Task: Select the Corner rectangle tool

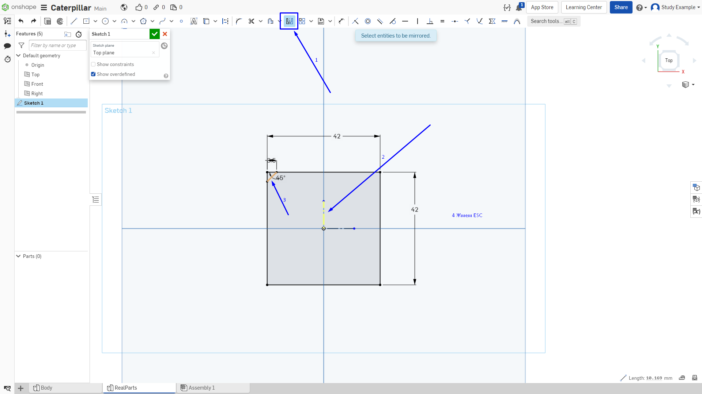Action: (86, 21)
